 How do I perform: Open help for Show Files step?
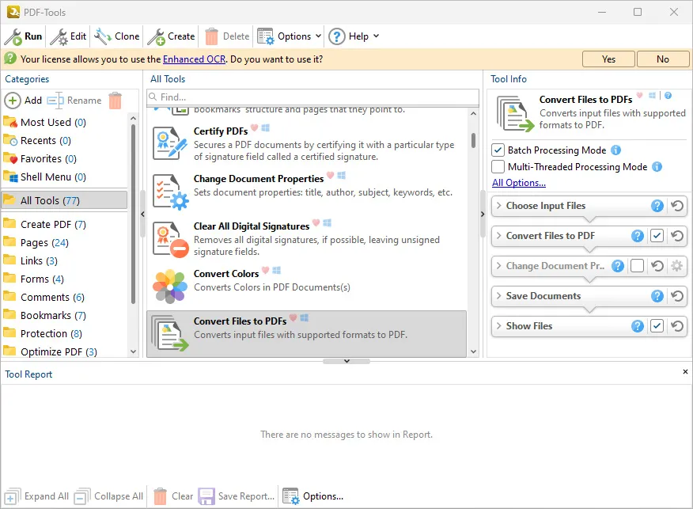pos(638,326)
